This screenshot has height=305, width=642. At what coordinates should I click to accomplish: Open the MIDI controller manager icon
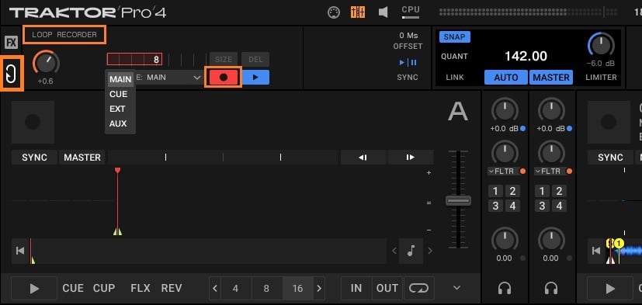[x=334, y=12]
